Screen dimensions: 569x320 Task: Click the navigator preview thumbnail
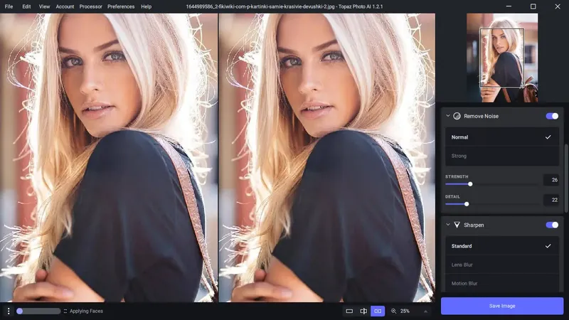click(502, 58)
